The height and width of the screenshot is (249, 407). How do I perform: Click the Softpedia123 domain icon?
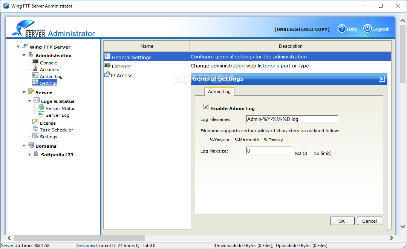point(36,154)
